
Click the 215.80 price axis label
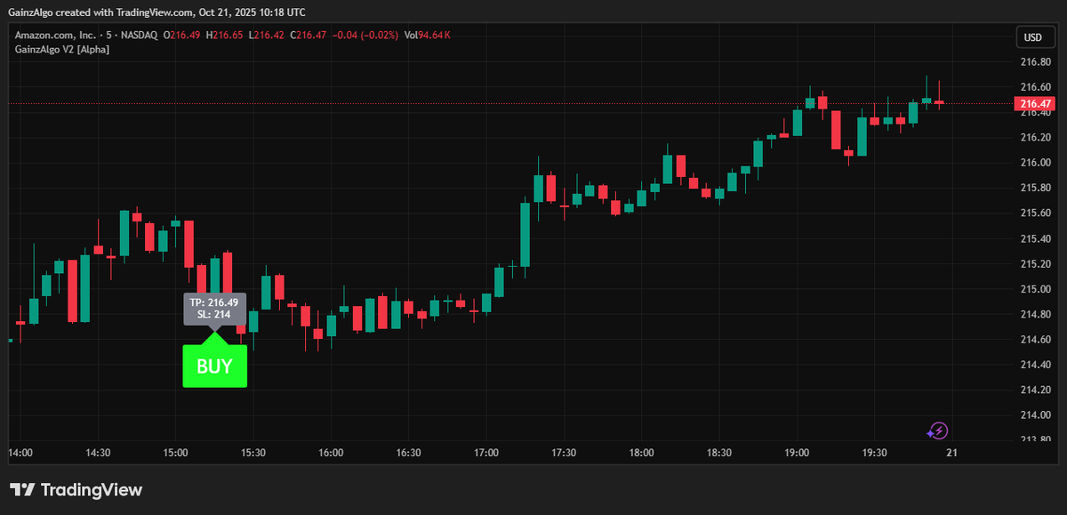point(1035,188)
